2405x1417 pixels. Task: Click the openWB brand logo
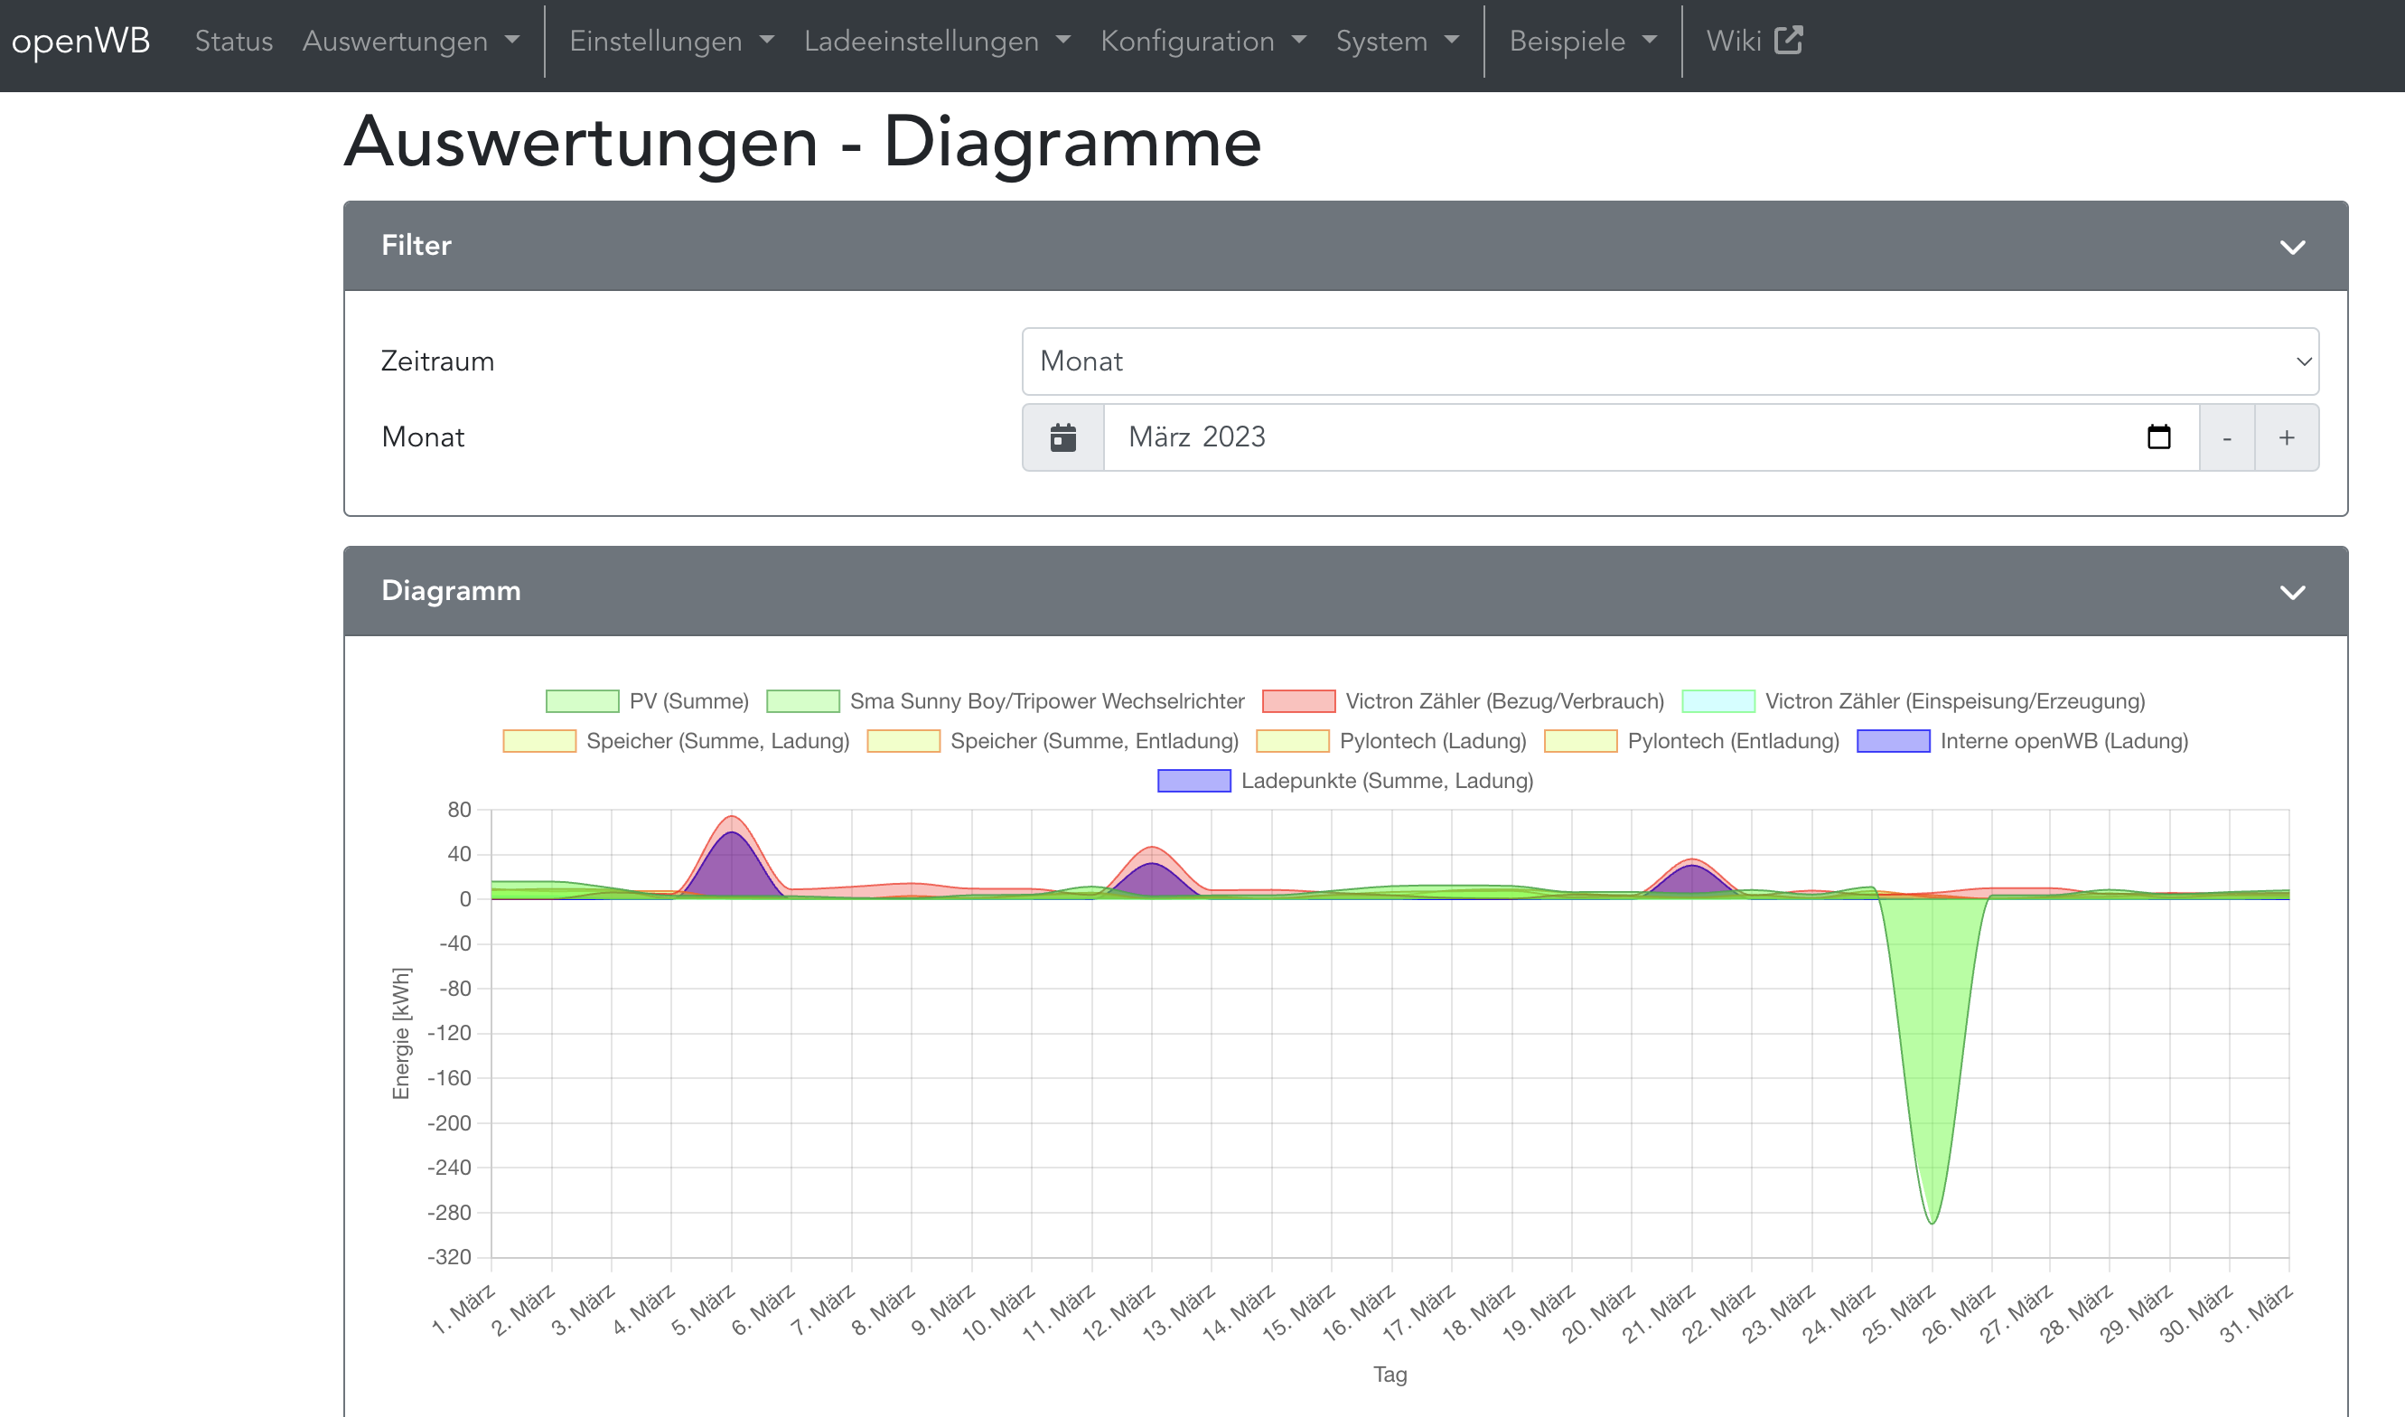coord(81,41)
